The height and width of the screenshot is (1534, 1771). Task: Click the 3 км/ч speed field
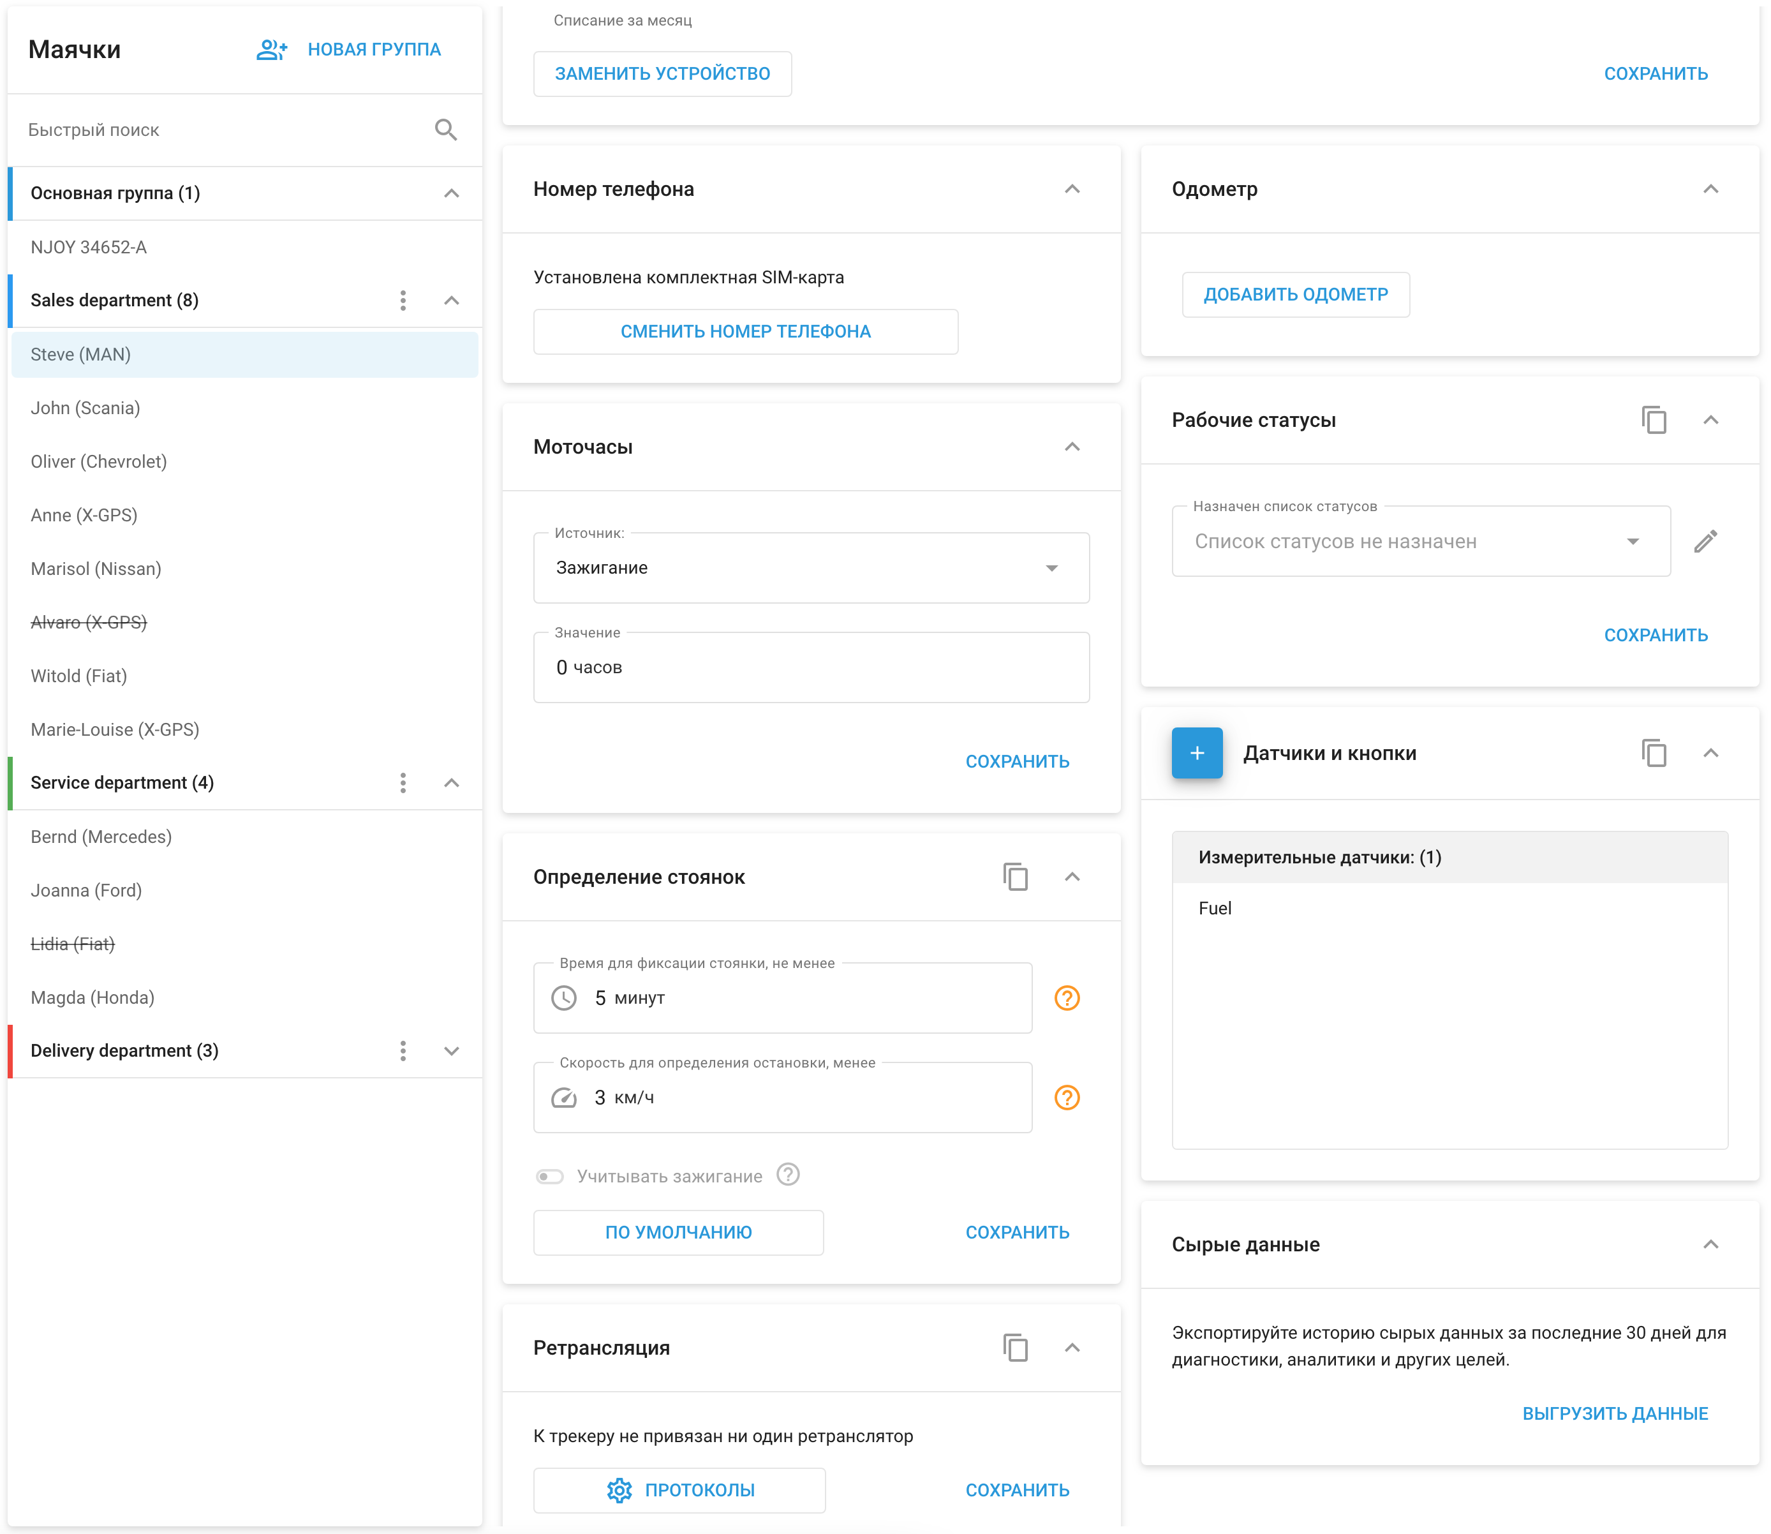(x=782, y=1098)
